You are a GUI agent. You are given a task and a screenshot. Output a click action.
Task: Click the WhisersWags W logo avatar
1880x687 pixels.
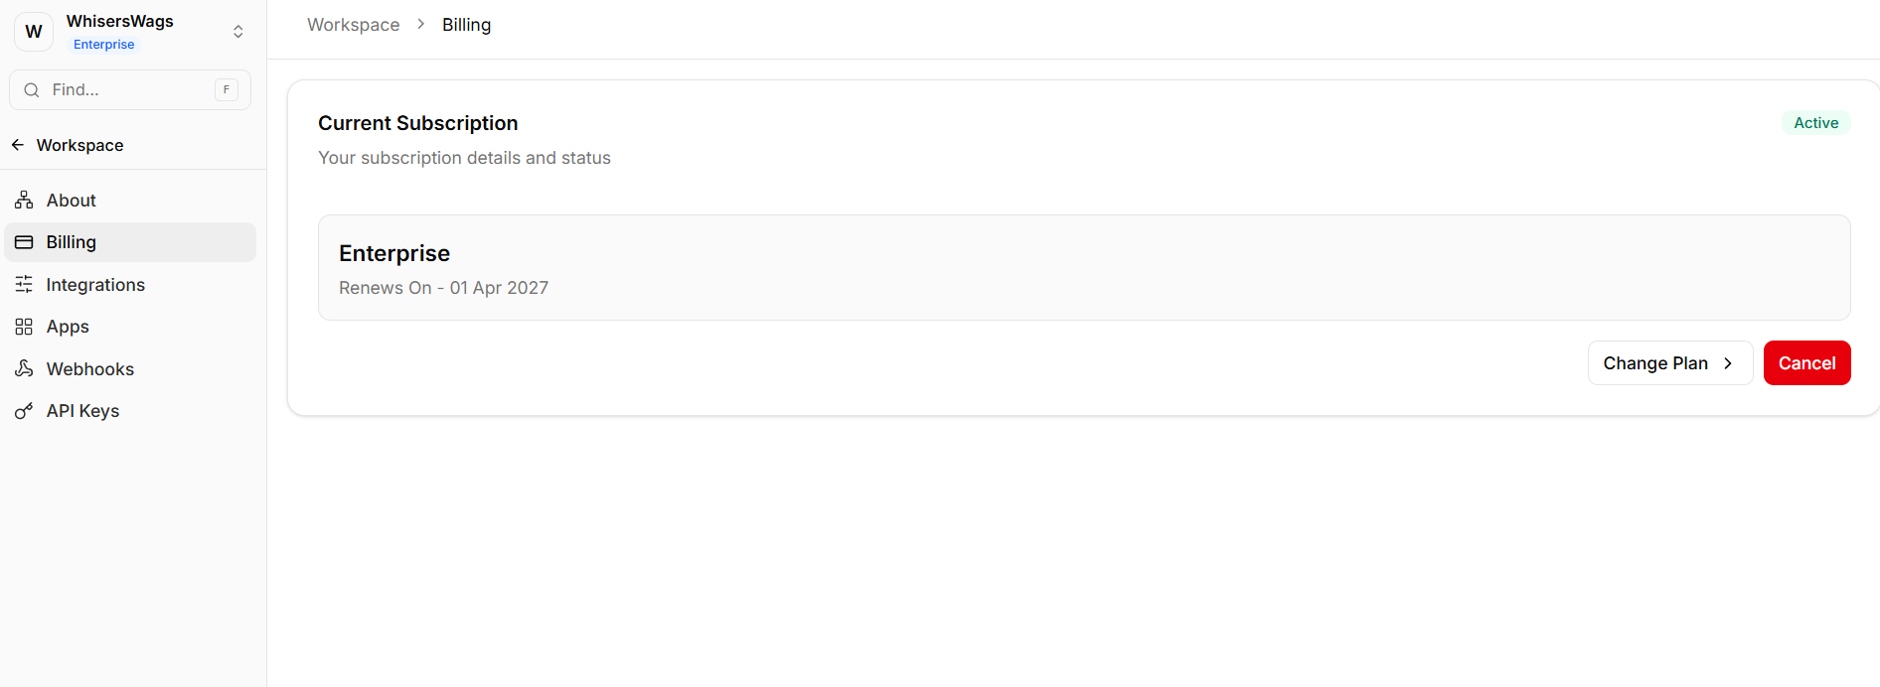click(34, 32)
